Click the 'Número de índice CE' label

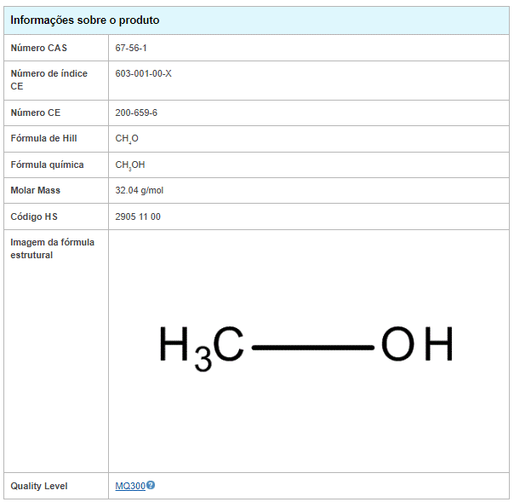point(49,80)
